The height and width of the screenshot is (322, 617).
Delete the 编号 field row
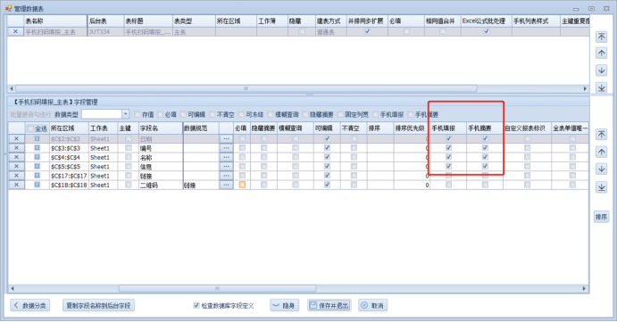pos(16,148)
